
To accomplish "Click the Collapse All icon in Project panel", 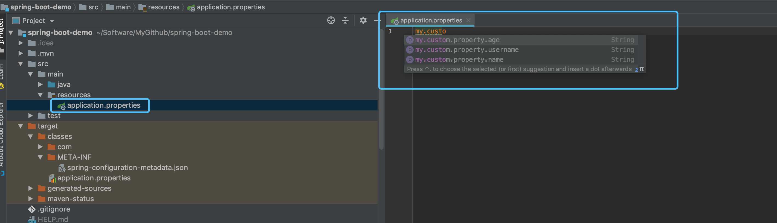I will pyautogui.click(x=345, y=20).
